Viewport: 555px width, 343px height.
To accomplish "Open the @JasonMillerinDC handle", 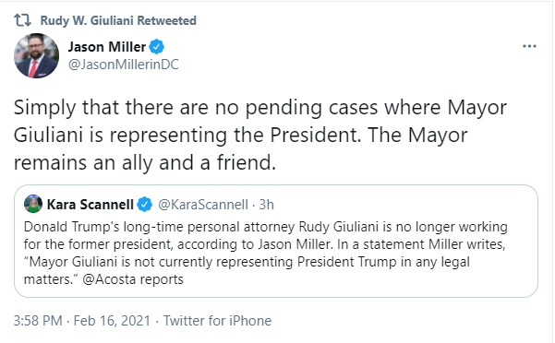I will [123, 65].
